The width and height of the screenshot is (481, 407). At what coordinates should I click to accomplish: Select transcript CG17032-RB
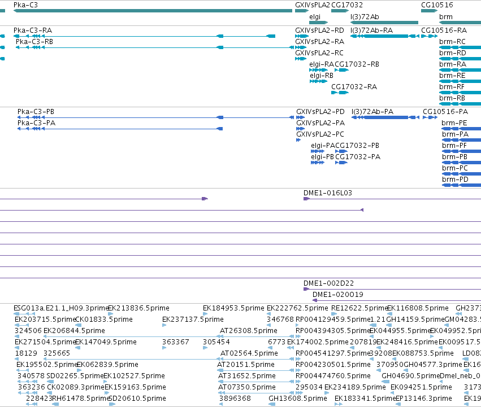point(342,70)
